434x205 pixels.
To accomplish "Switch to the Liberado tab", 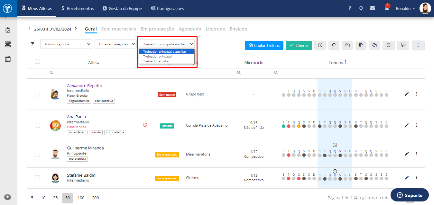I will pyautogui.click(x=216, y=29).
